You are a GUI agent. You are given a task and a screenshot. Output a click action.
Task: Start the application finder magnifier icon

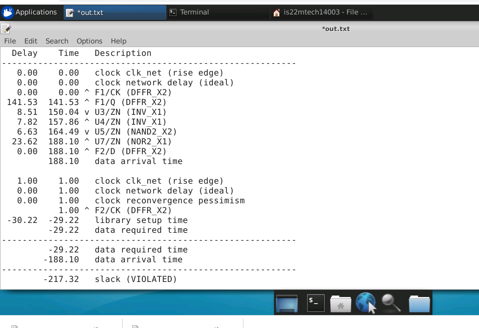point(391,302)
